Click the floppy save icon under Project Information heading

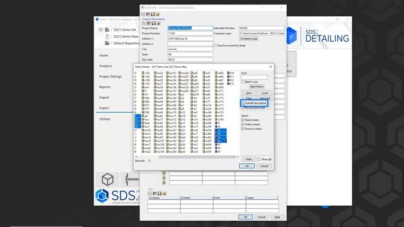(153, 23)
